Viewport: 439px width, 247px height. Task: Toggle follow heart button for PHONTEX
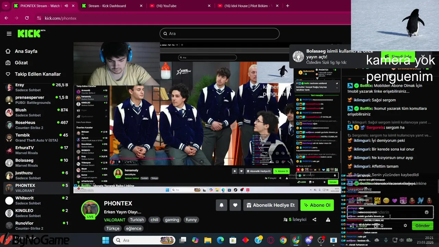pos(235,205)
